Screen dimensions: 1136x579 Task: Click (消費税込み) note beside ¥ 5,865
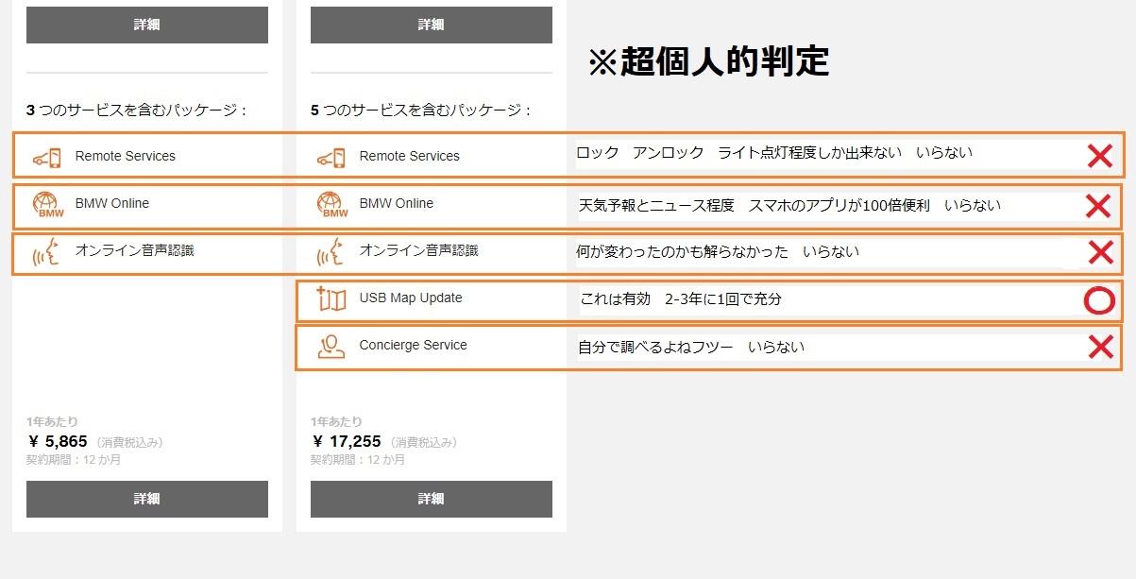pos(129,442)
